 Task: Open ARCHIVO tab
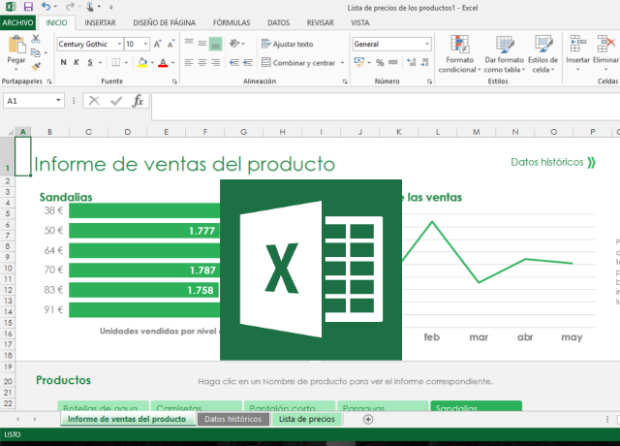pyautogui.click(x=17, y=23)
